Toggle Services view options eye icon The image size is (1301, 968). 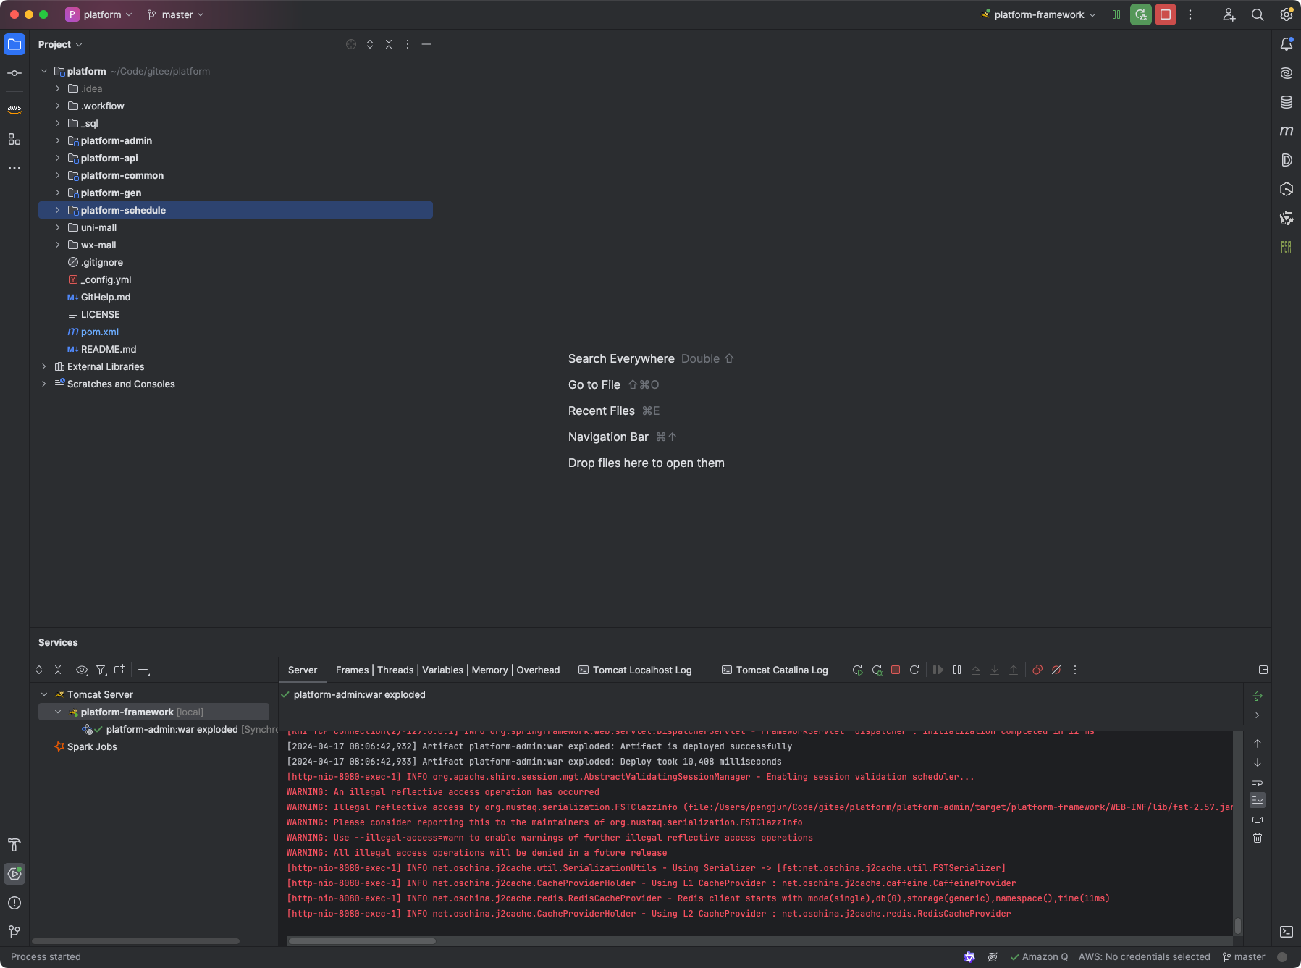(82, 670)
